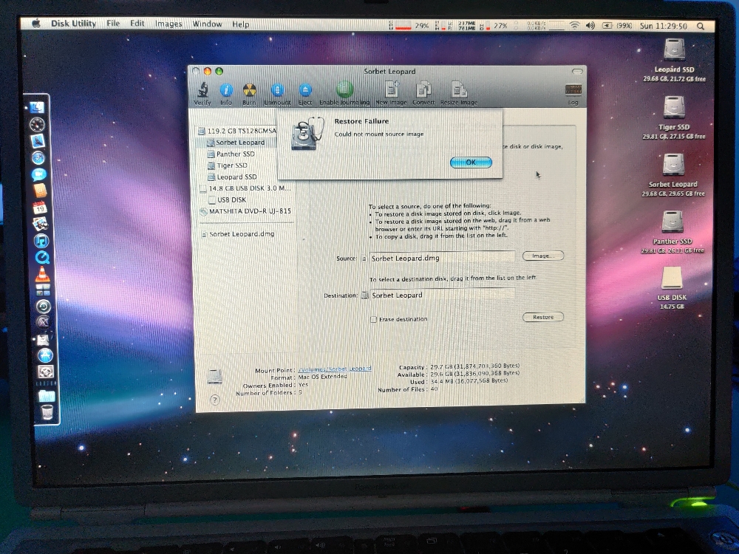Select the Tiger SSD desktop drive icon
Screen dimensions: 739x554
click(x=674, y=107)
